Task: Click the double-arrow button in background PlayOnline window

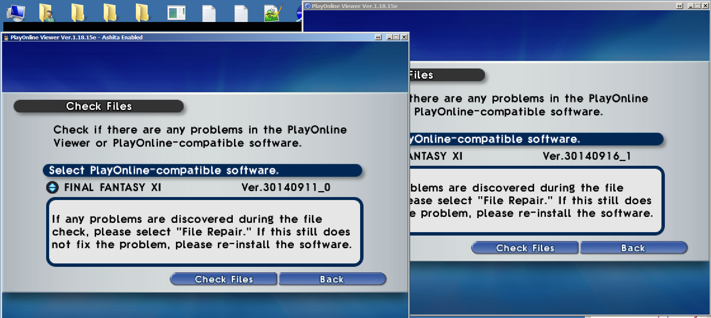Action: pyautogui.click(x=680, y=6)
